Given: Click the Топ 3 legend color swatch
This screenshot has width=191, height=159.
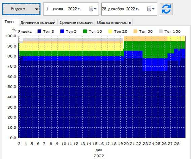Looking at the screenshot, I should pyautogui.click(x=39, y=31).
